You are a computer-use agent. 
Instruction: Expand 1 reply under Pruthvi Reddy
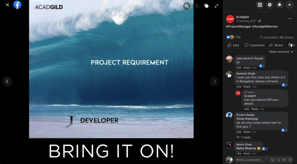[x=245, y=137]
